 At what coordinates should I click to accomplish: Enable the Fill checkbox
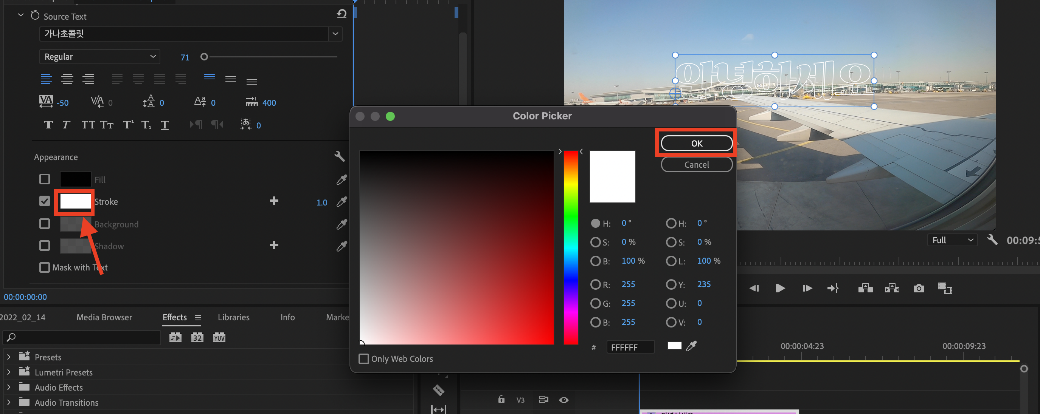tap(44, 179)
